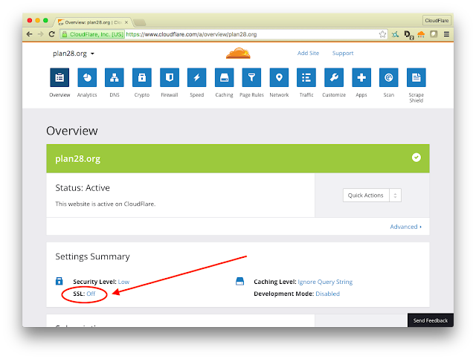Reload the page with refresh icon

pyautogui.click(x=51, y=34)
